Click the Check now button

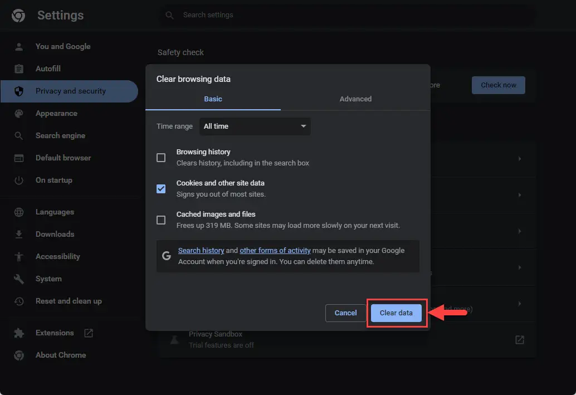click(498, 85)
